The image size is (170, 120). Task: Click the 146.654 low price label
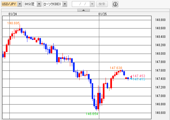(x=92, y=114)
